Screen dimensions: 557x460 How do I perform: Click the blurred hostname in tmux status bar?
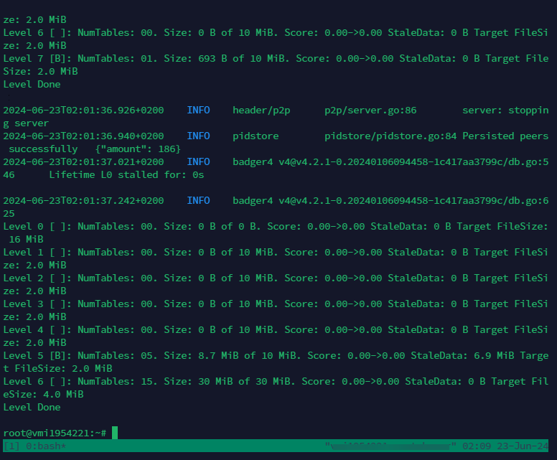[391, 446]
